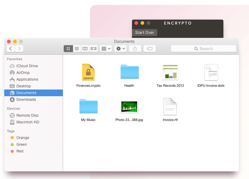Click the Edit Tags toolbar button
The height and width of the screenshot is (179, 249).
click(x=150, y=49)
